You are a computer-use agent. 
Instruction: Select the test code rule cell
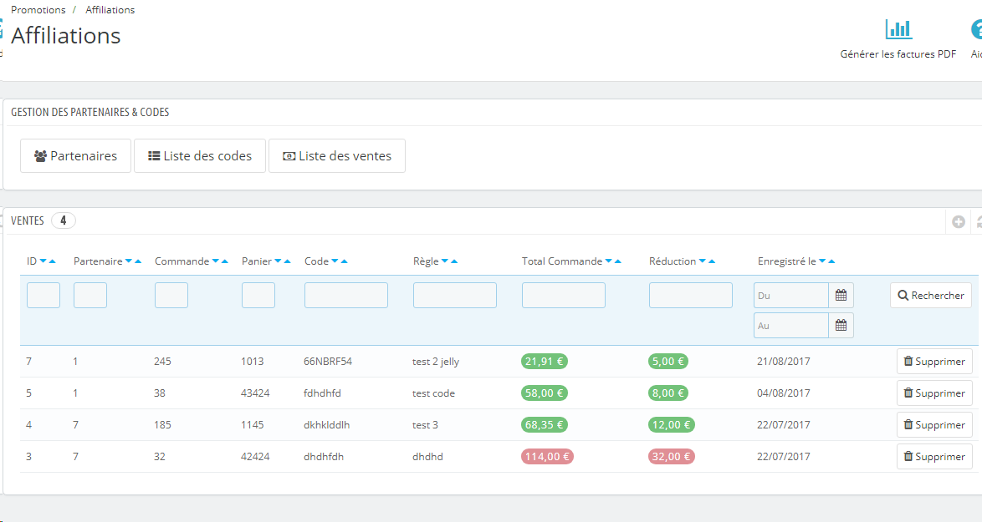433,393
